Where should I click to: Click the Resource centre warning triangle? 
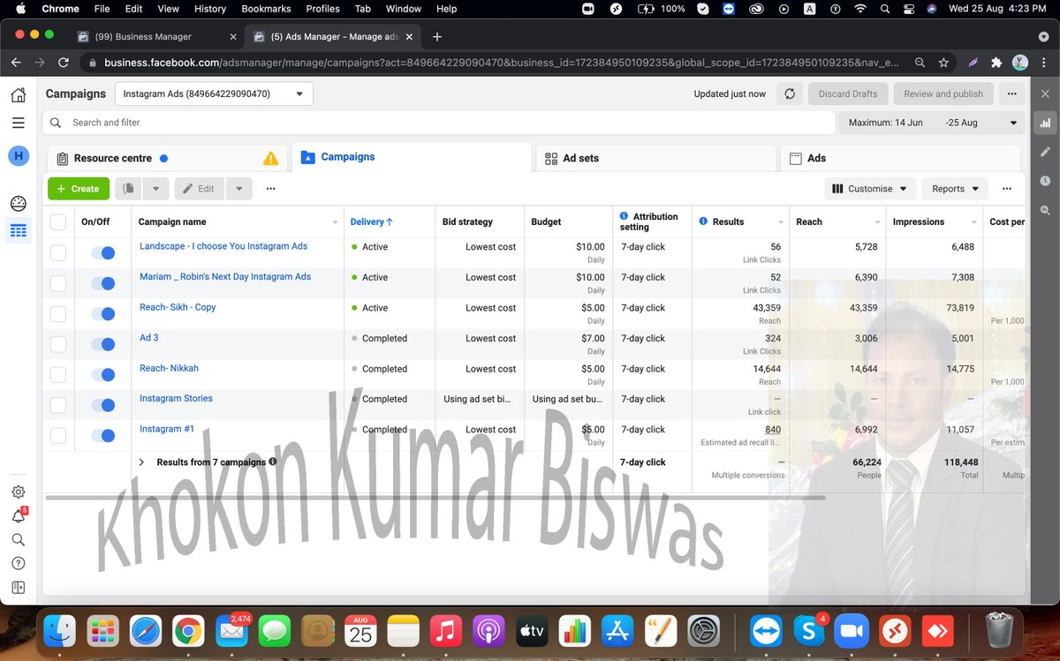[x=270, y=158]
